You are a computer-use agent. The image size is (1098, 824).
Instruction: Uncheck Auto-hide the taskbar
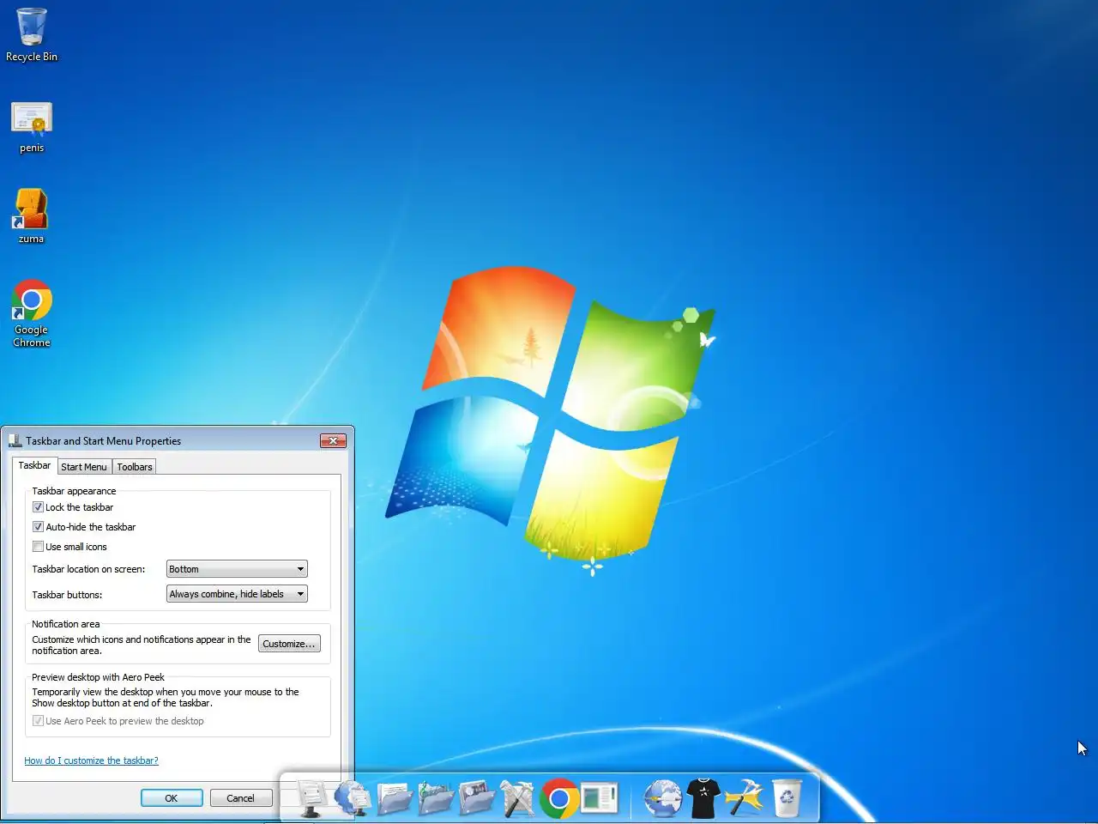click(38, 527)
